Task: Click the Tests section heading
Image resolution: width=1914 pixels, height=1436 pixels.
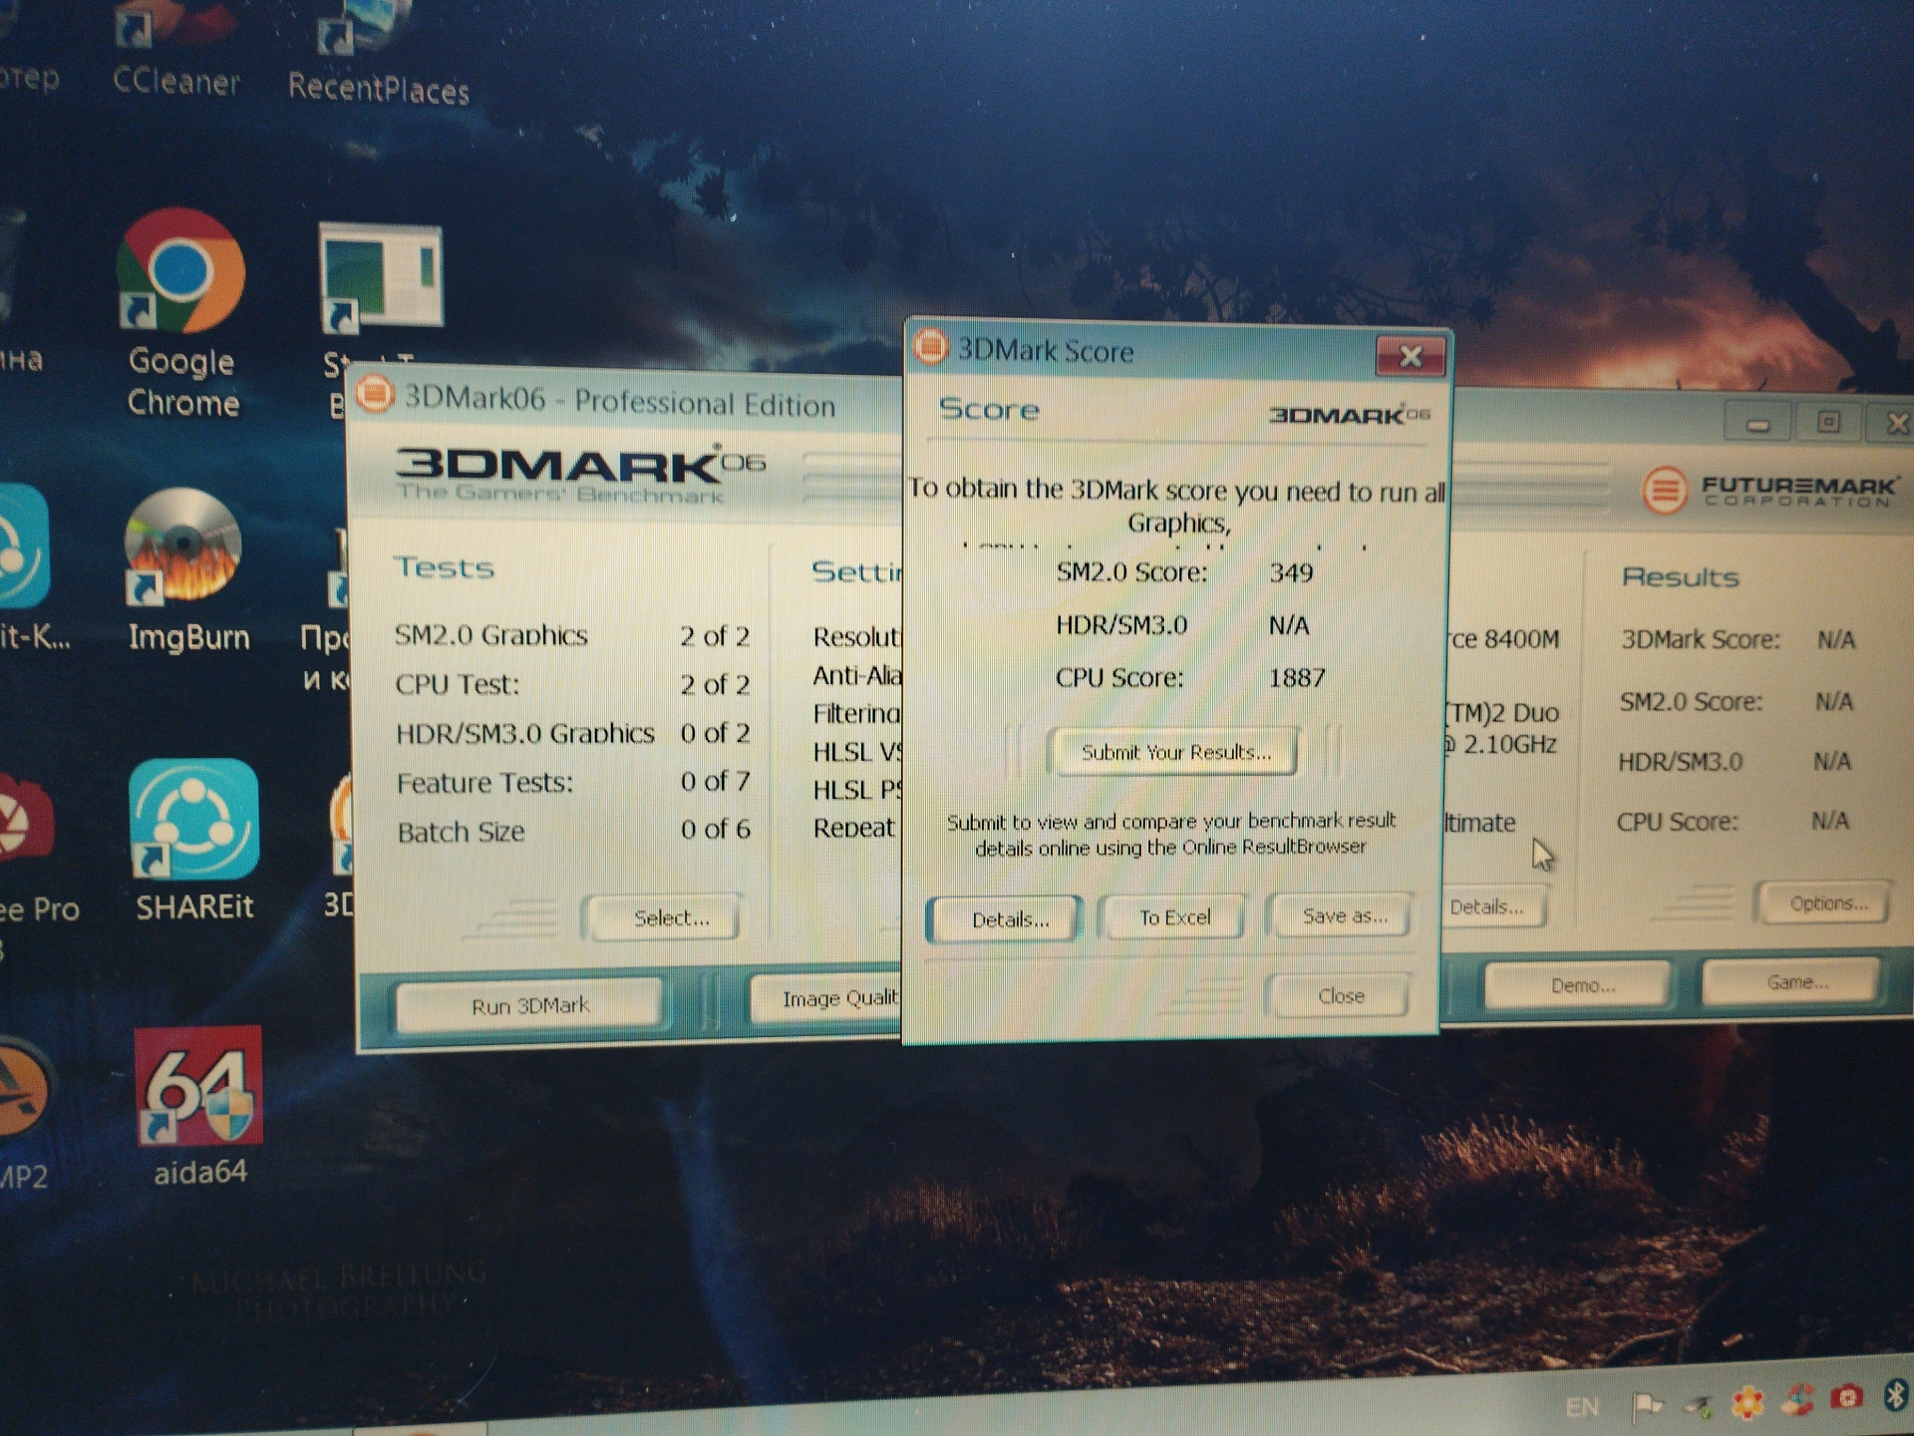Action: point(444,567)
